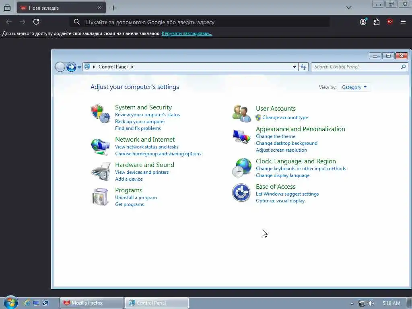This screenshot has height=309, width=412.
Task: Expand the arrow after Control Panel breadcrumb
Action: tap(132, 67)
